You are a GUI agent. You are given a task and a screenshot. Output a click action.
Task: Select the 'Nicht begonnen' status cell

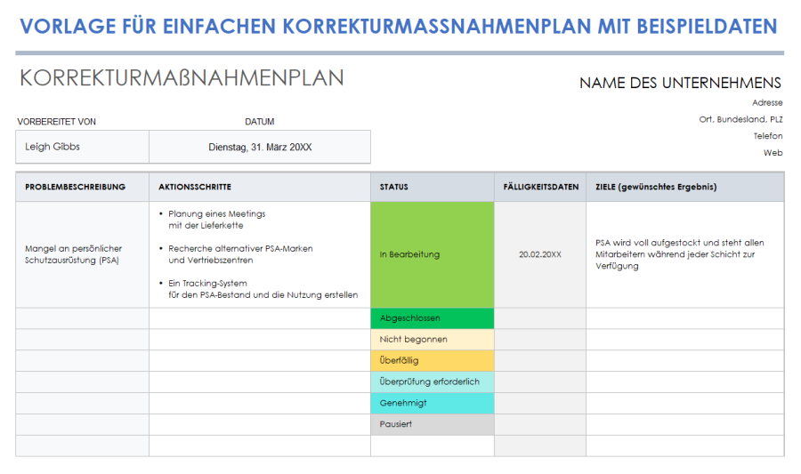coord(433,340)
